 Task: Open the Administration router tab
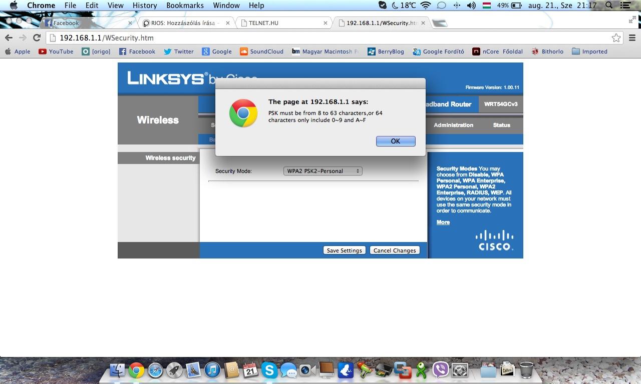tap(453, 125)
